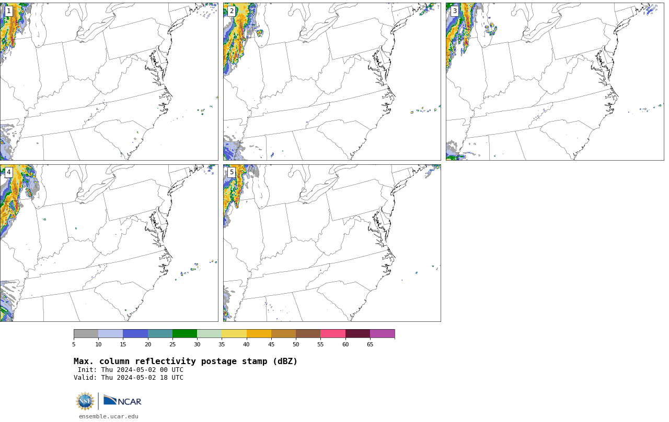The image size is (669, 422).
Task: Click the blue 15-20 dBZ swatch
Action: (x=135, y=334)
